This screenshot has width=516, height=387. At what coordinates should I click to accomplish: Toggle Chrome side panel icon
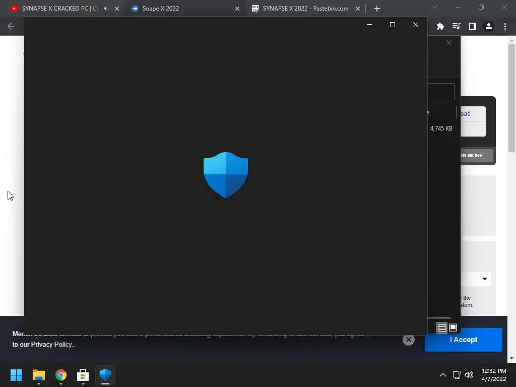pyautogui.click(x=473, y=26)
